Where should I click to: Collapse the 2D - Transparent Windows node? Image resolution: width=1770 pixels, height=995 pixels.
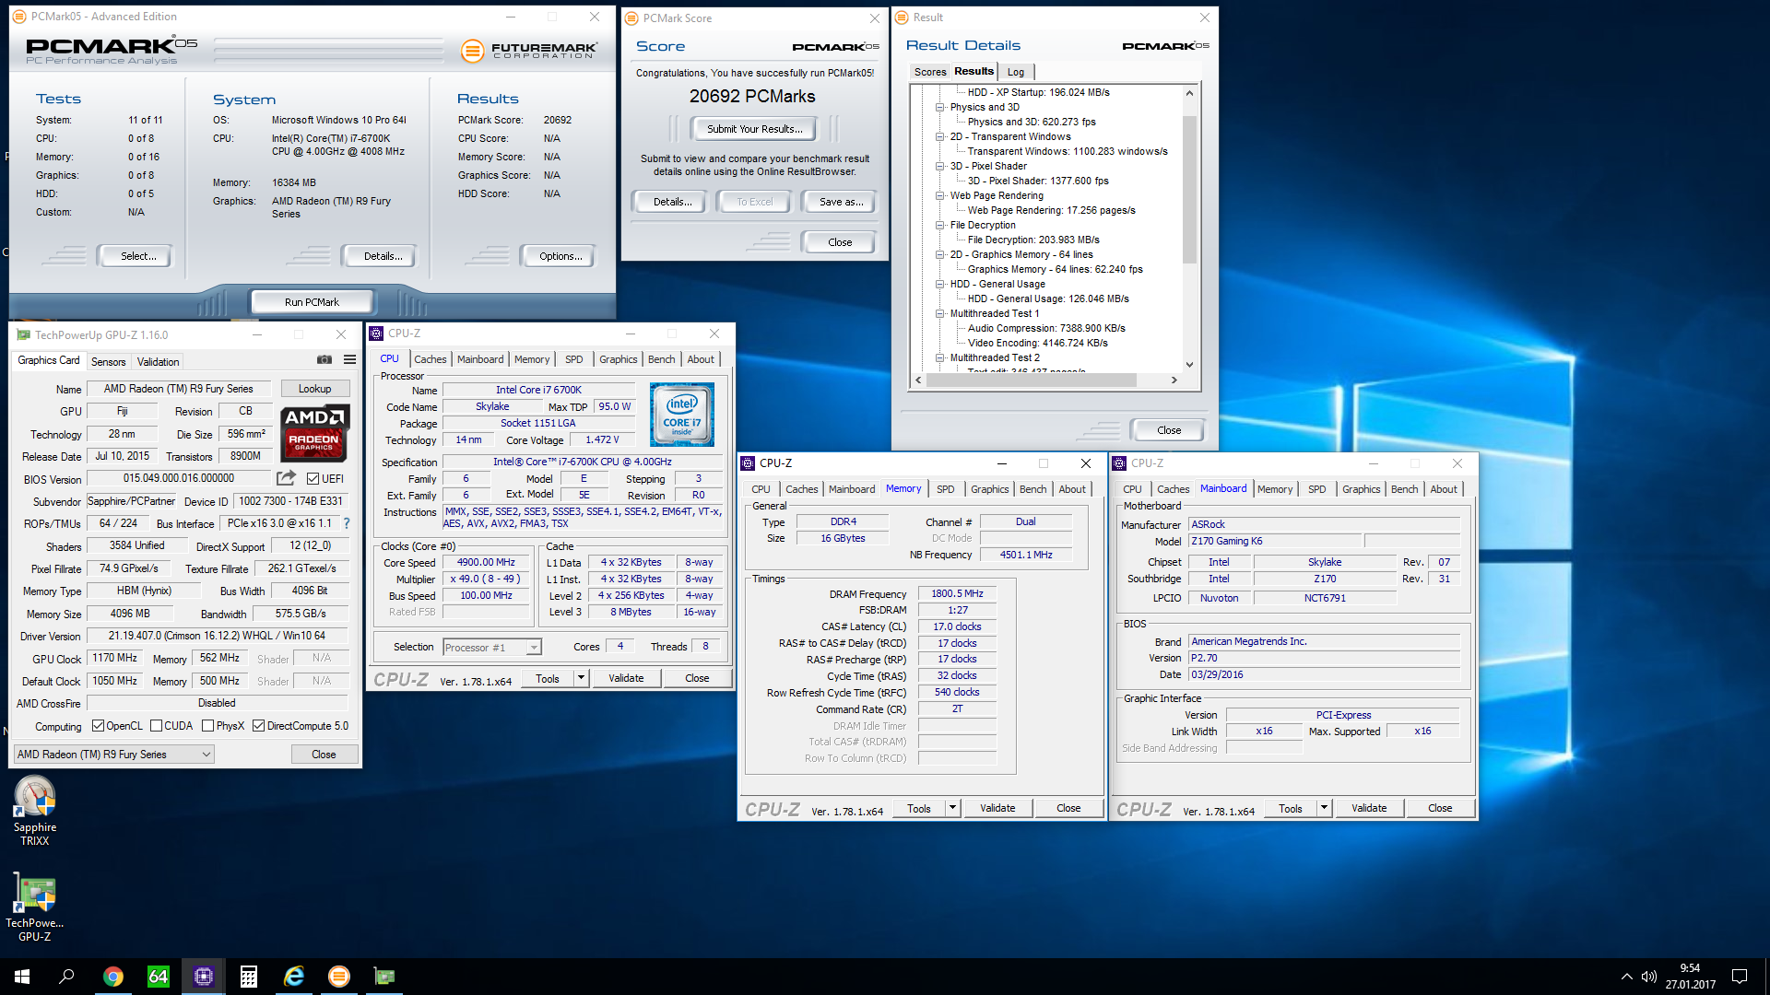pyautogui.click(x=940, y=137)
